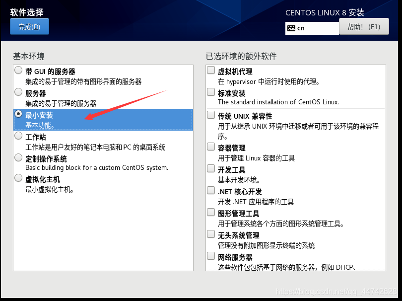Check 传统 UNIX 兼容性 option
Image resolution: width=402 pixels, height=301 pixels.
point(211,115)
